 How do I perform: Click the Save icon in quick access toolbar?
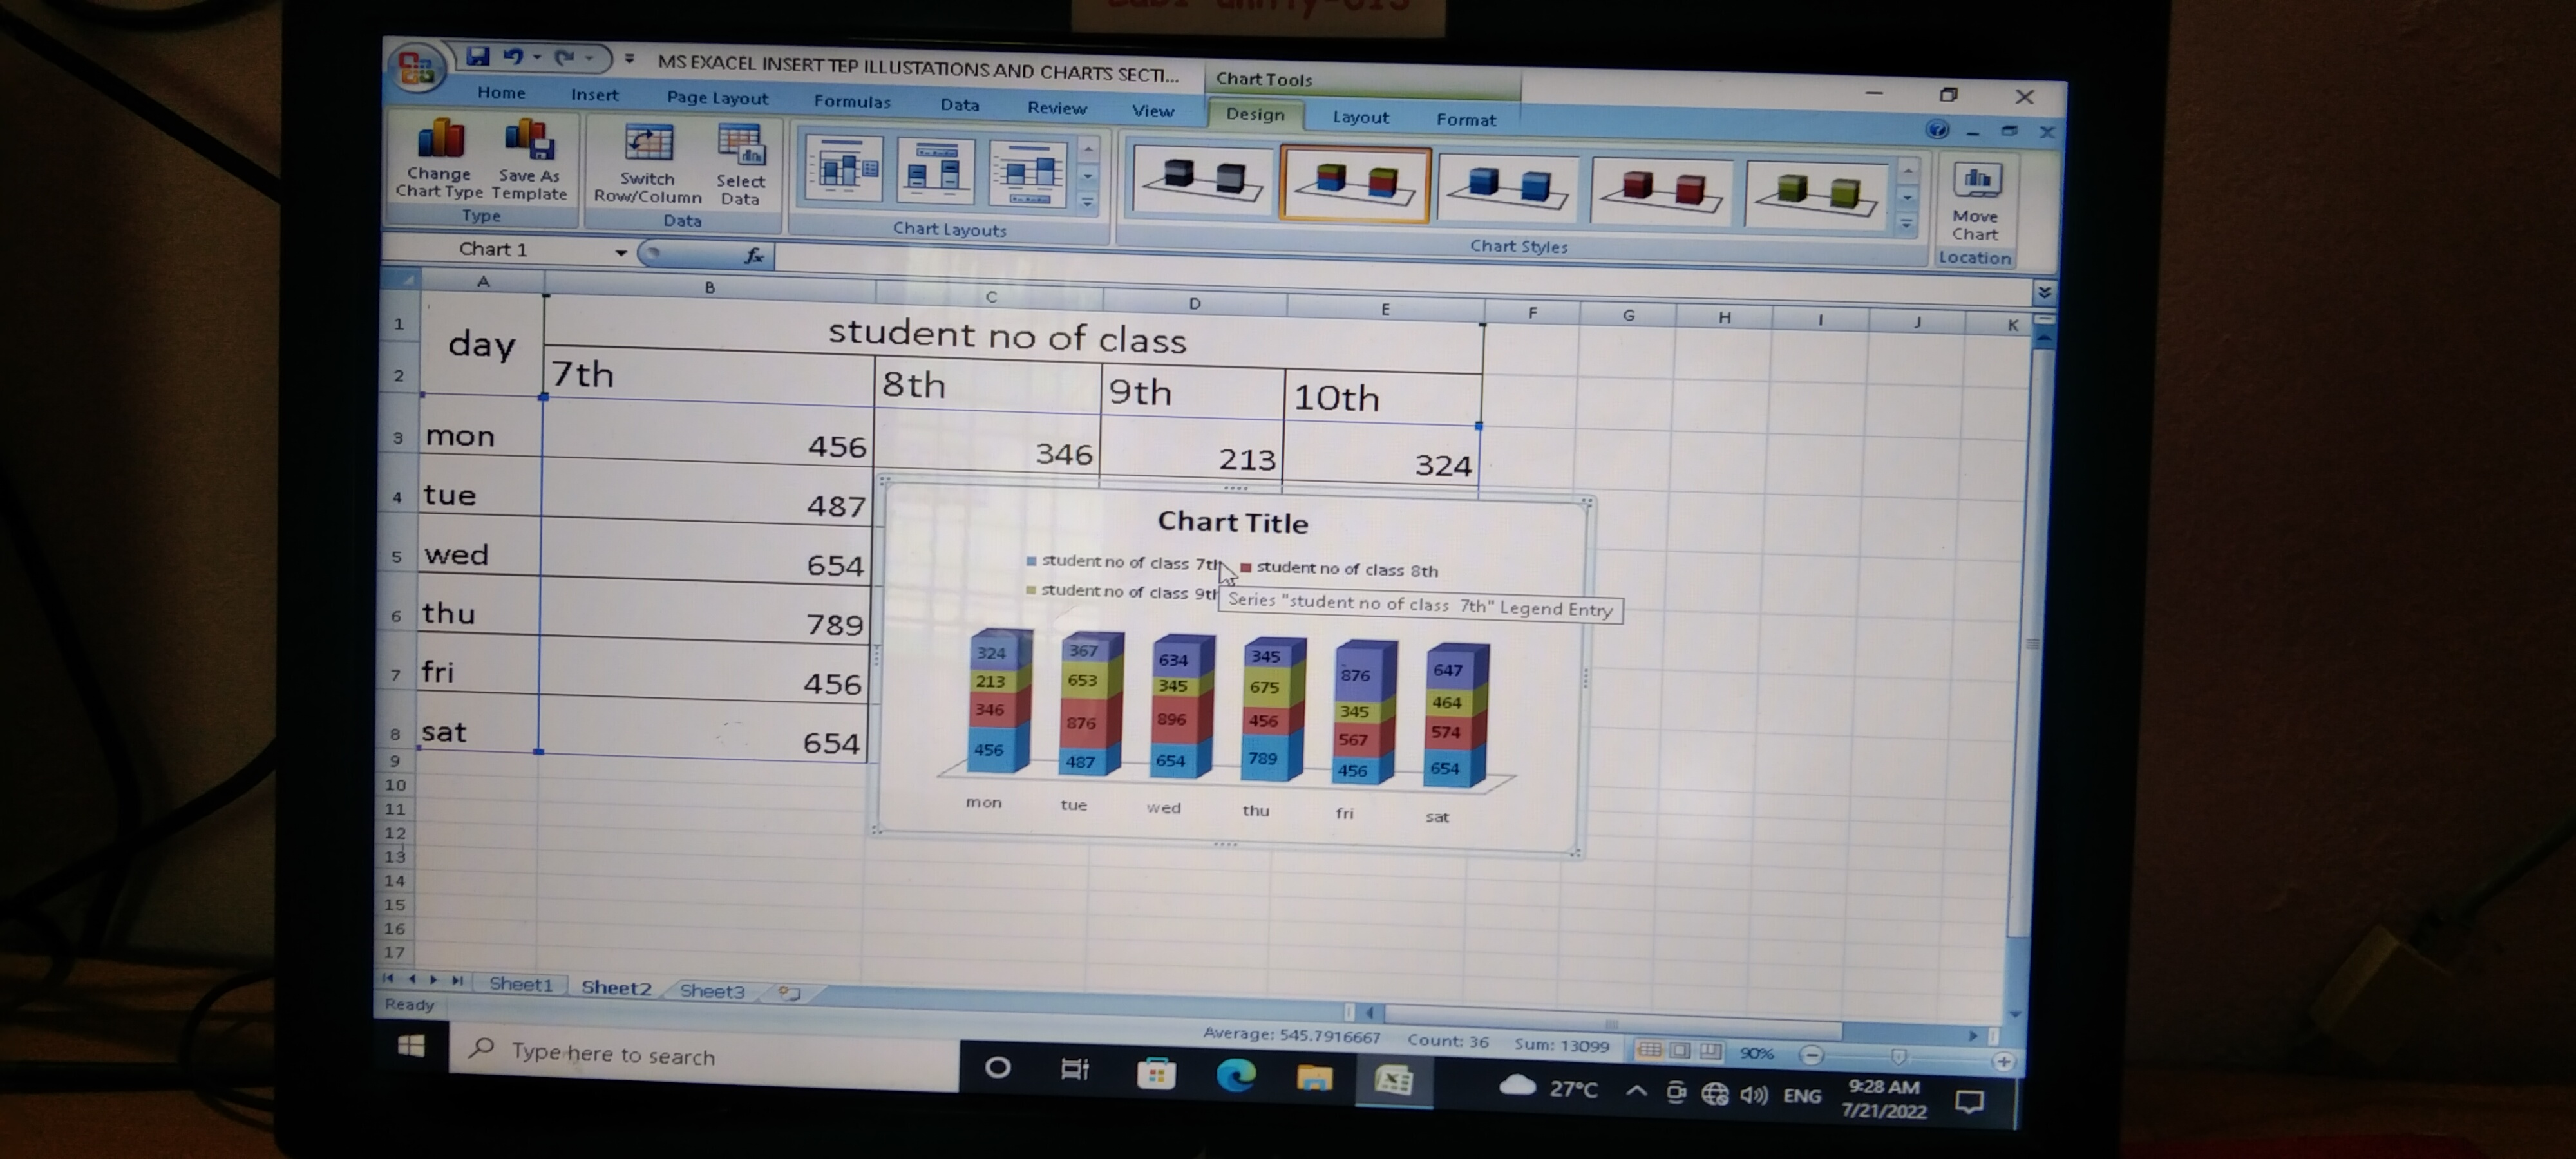pos(478,57)
